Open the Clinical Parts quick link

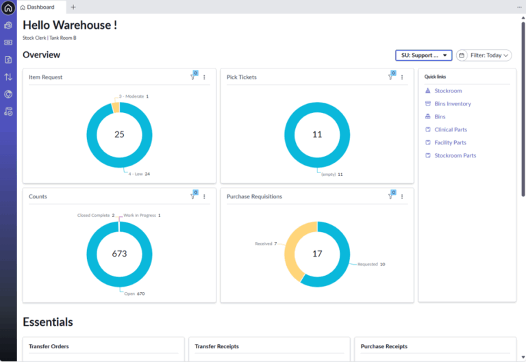tap(450, 130)
